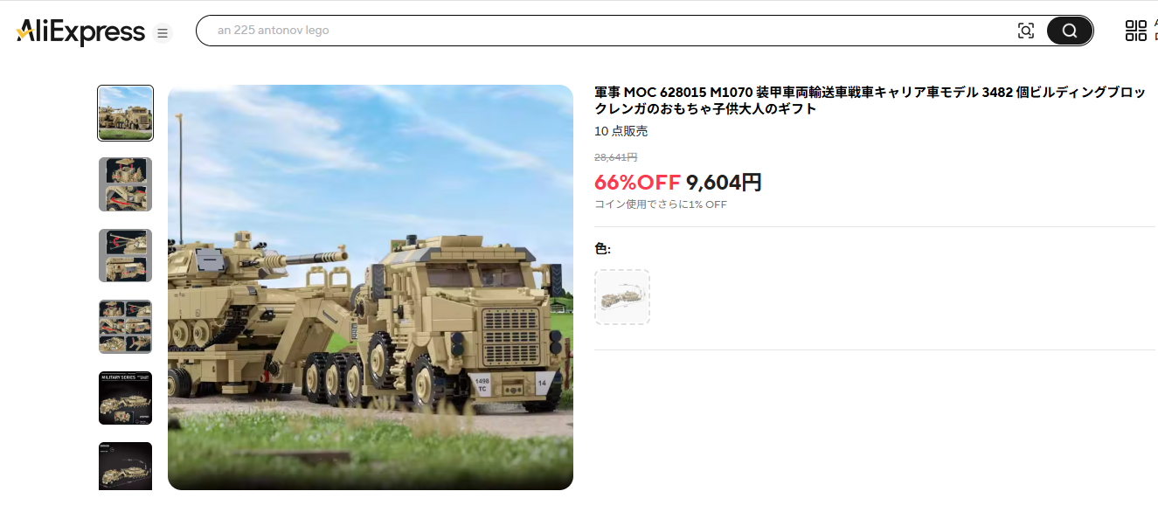Select the Military Series box thumbnail
This screenshot has height=512, width=1158.
[126, 398]
